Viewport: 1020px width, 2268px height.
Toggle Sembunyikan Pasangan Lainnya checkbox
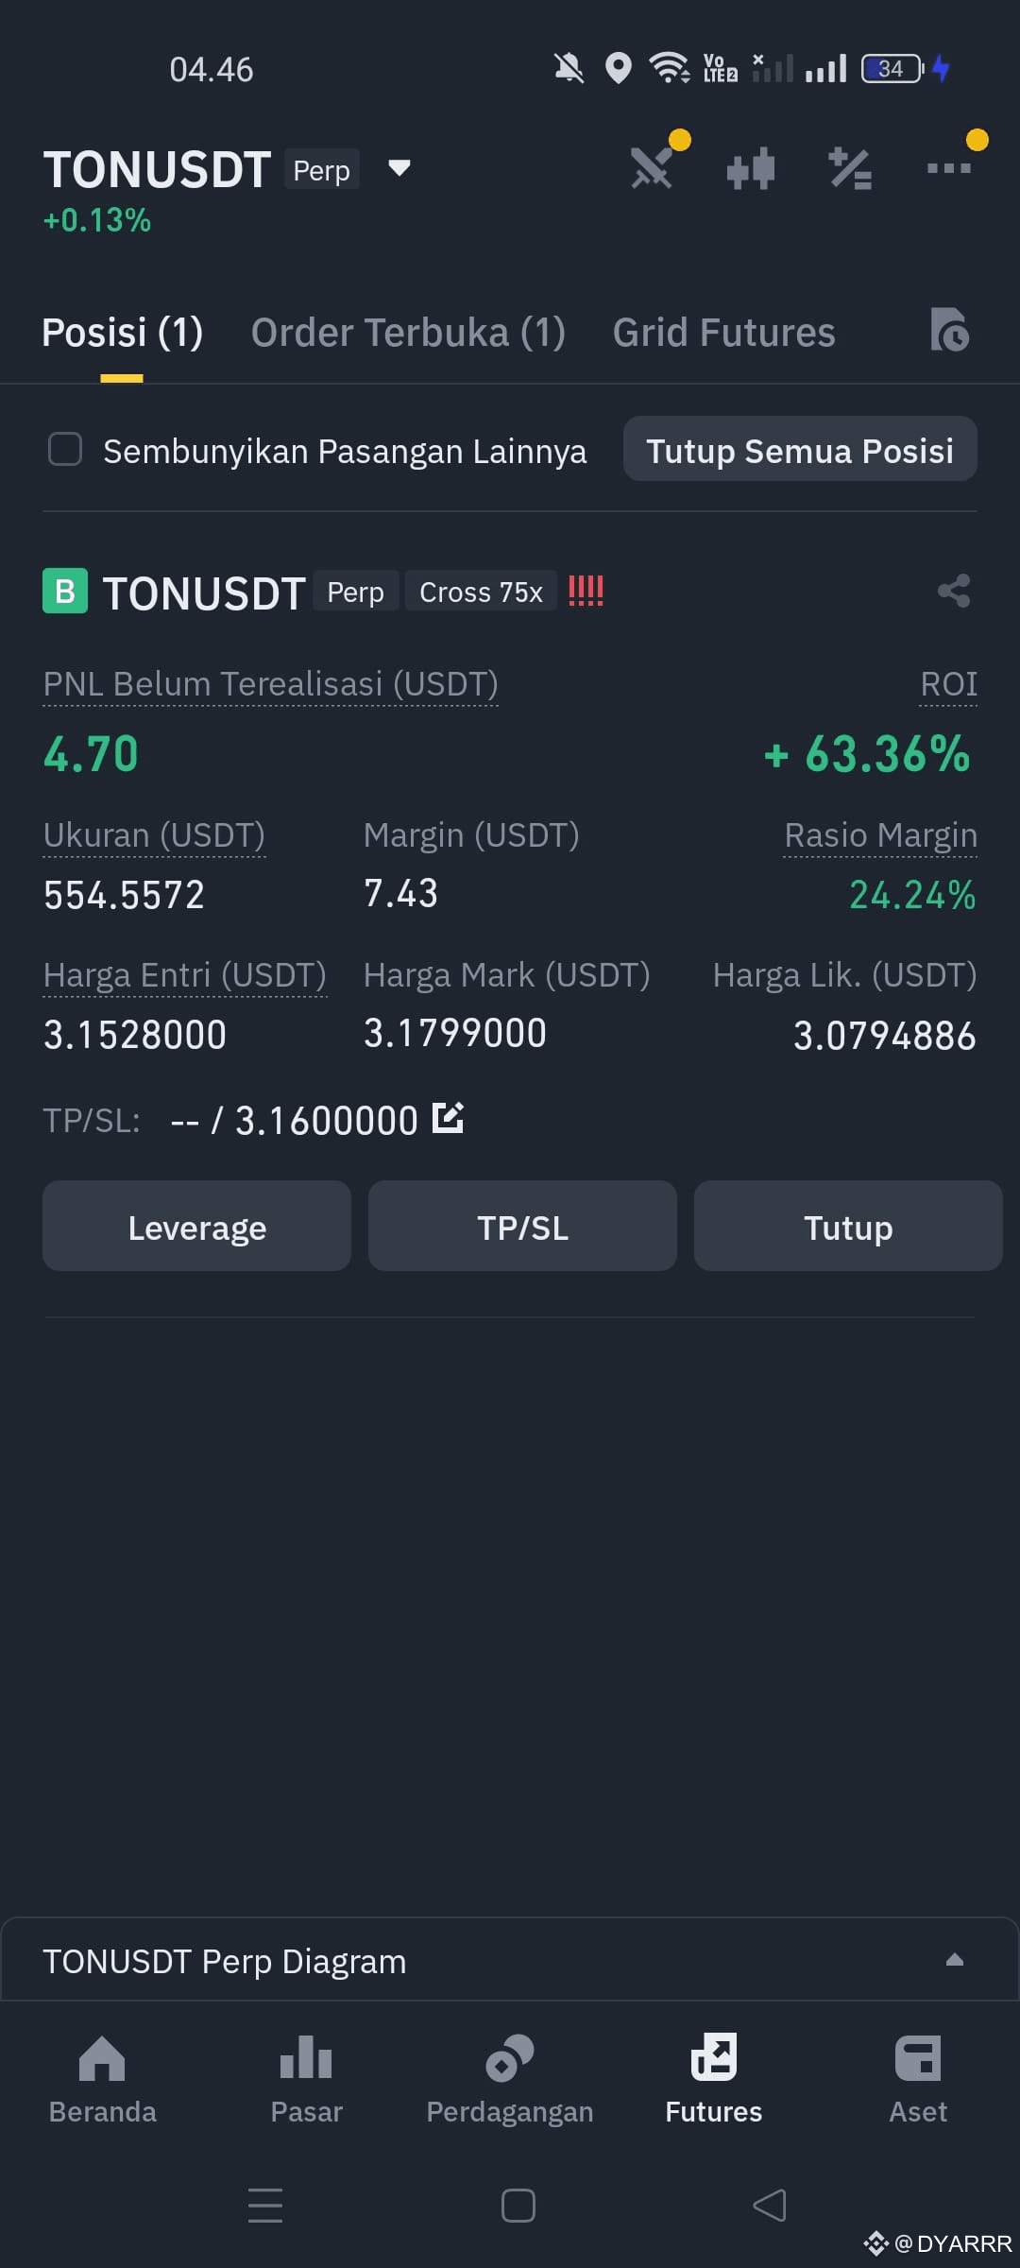pyautogui.click(x=65, y=449)
